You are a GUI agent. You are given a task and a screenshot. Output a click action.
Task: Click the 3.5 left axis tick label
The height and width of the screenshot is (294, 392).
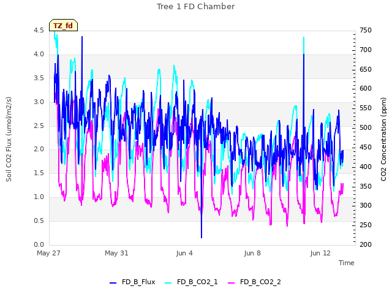39,78
